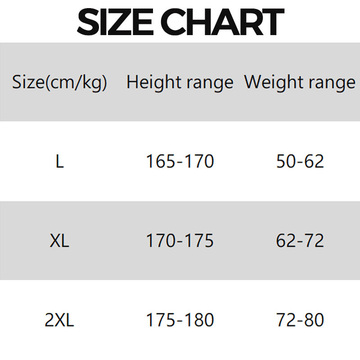
Task: Click the 165-170 height value
Action: point(180,162)
